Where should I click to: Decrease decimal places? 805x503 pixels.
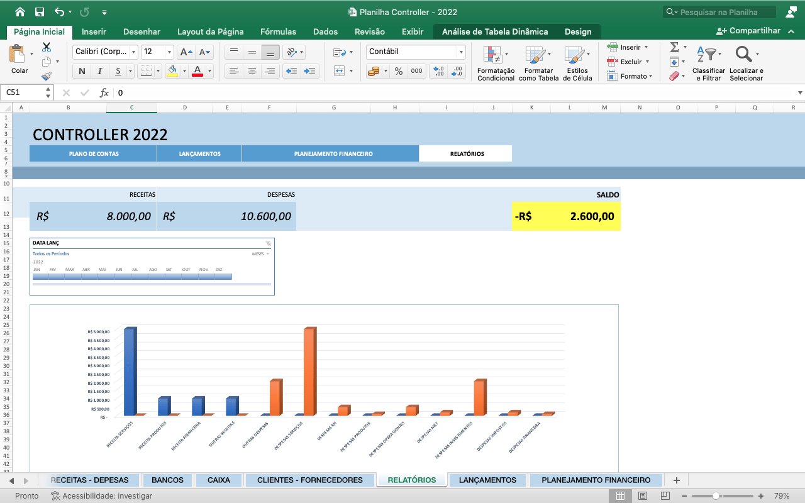pyautogui.click(x=457, y=71)
